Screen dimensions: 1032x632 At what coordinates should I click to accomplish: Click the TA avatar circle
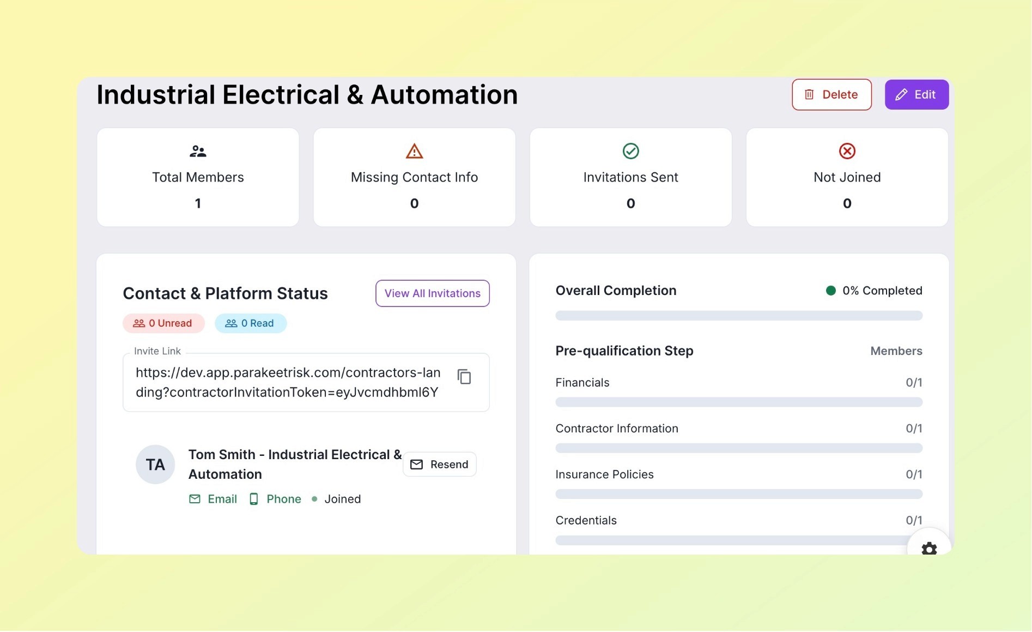pyautogui.click(x=155, y=465)
